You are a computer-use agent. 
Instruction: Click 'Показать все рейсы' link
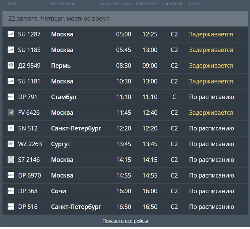click(x=125, y=221)
